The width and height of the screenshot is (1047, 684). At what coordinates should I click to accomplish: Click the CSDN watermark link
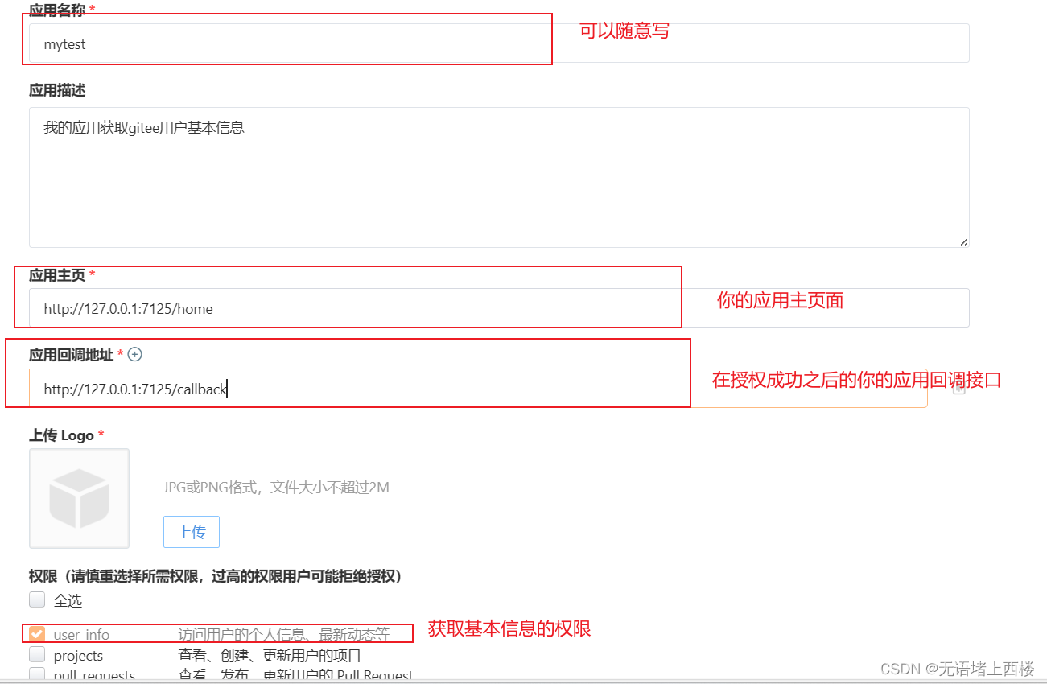pos(953,668)
